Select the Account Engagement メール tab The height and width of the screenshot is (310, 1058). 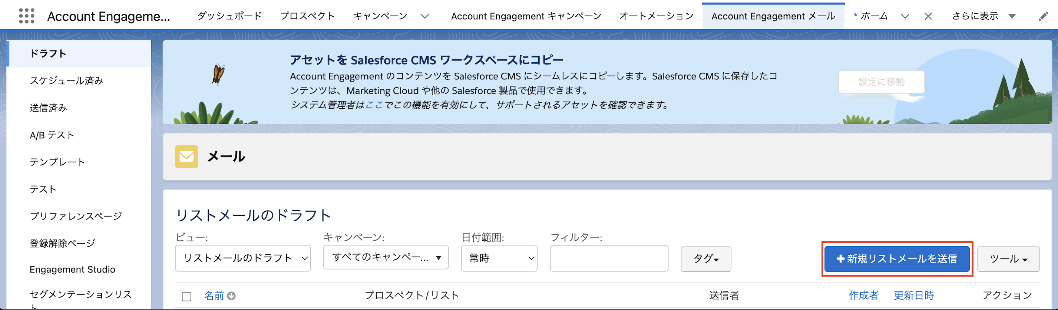point(773,16)
